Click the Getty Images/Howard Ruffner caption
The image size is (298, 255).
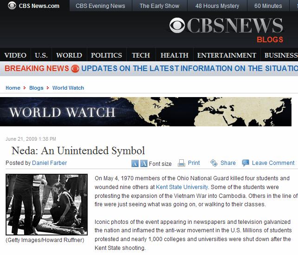[x=45, y=240]
